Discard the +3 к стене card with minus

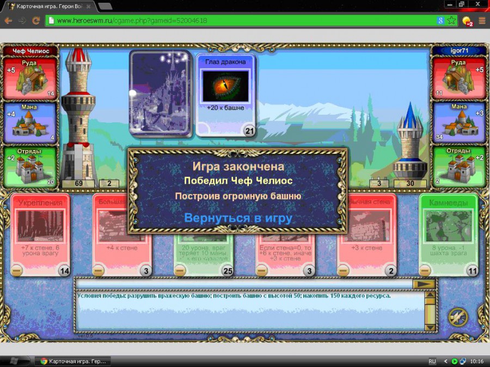(343, 270)
